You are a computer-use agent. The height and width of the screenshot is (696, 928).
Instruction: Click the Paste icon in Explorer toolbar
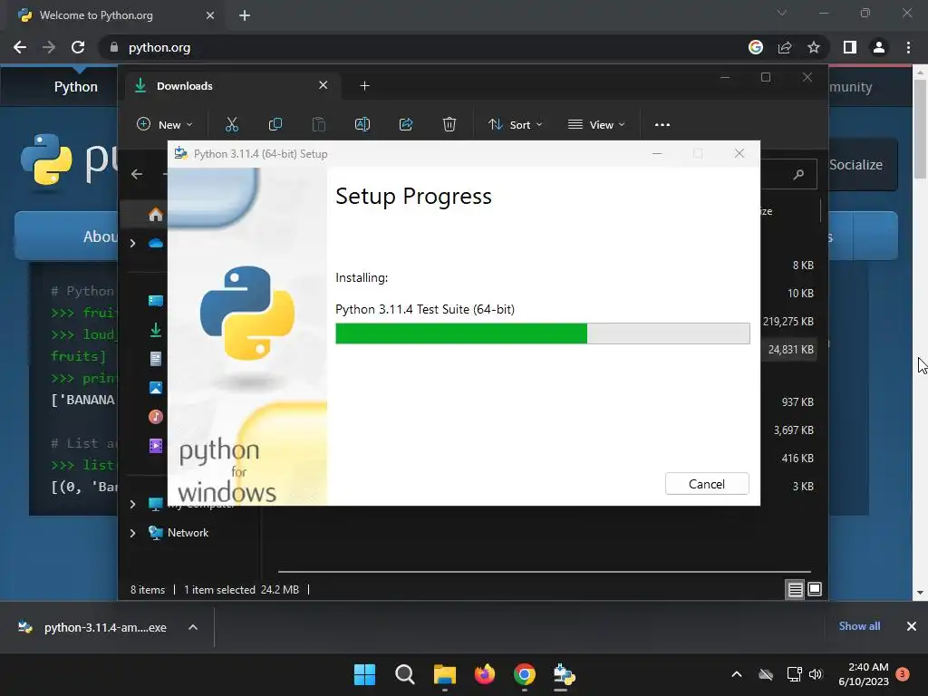pyautogui.click(x=318, y=124)
